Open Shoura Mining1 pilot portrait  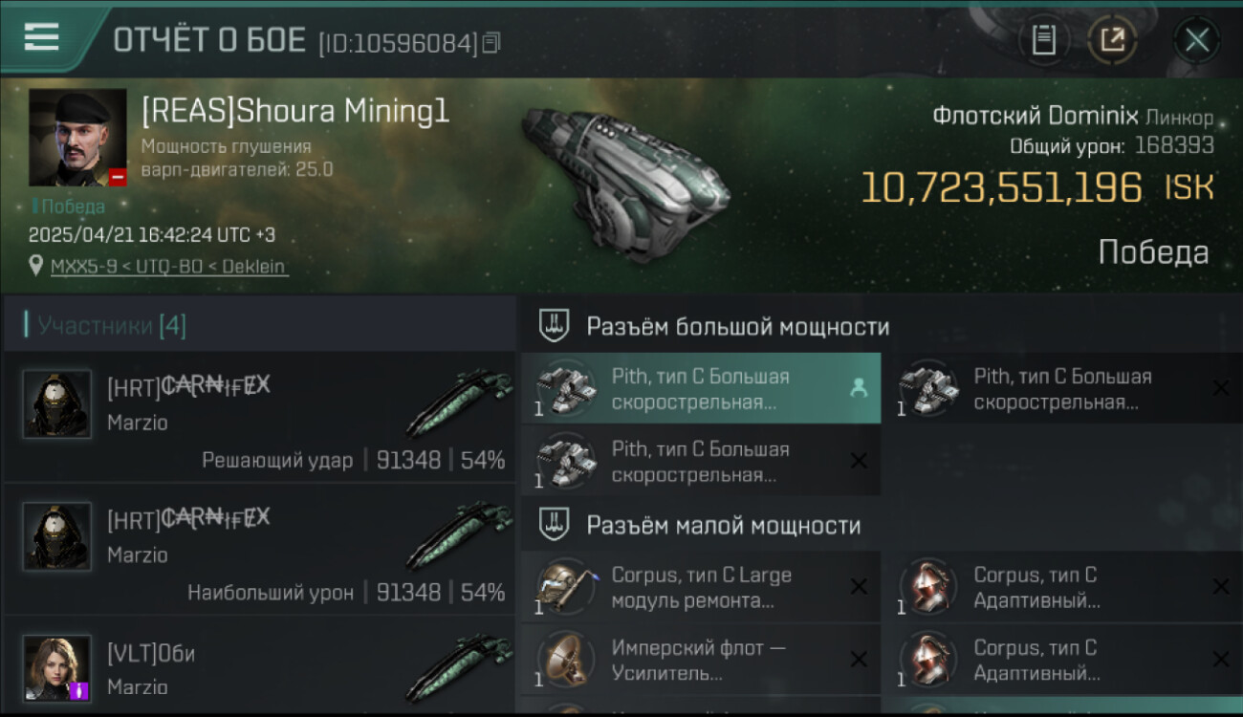77,138
